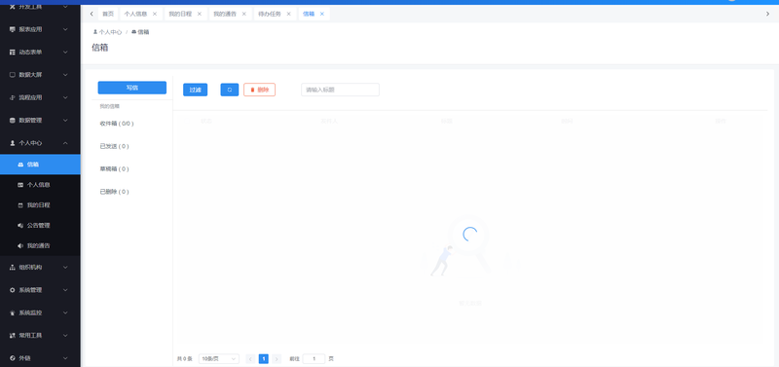Viewport: 779px width, 367px height.
Task: Click the refresh icon button beside 过滤
Action: pos(230,90)
